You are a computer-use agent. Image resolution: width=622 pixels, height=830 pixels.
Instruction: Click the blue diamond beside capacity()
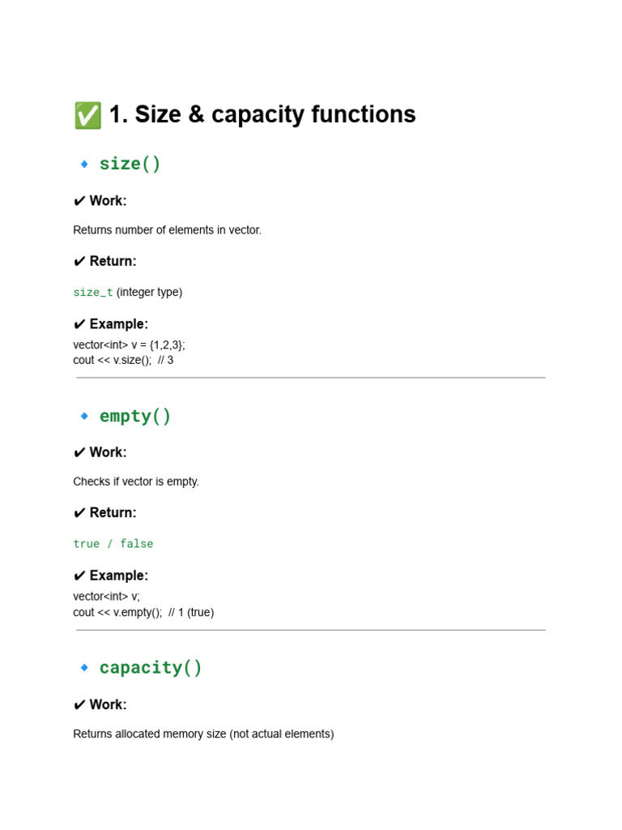point(84,668)
